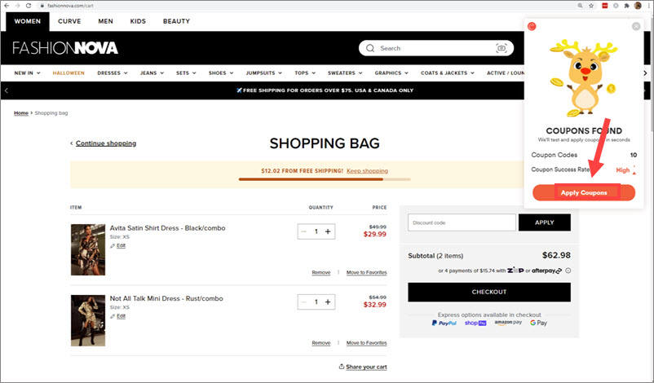The width and height of the screenshot is (654, 383).
Task: Click the free shipping progress bar
Action: tap(325, 179)
